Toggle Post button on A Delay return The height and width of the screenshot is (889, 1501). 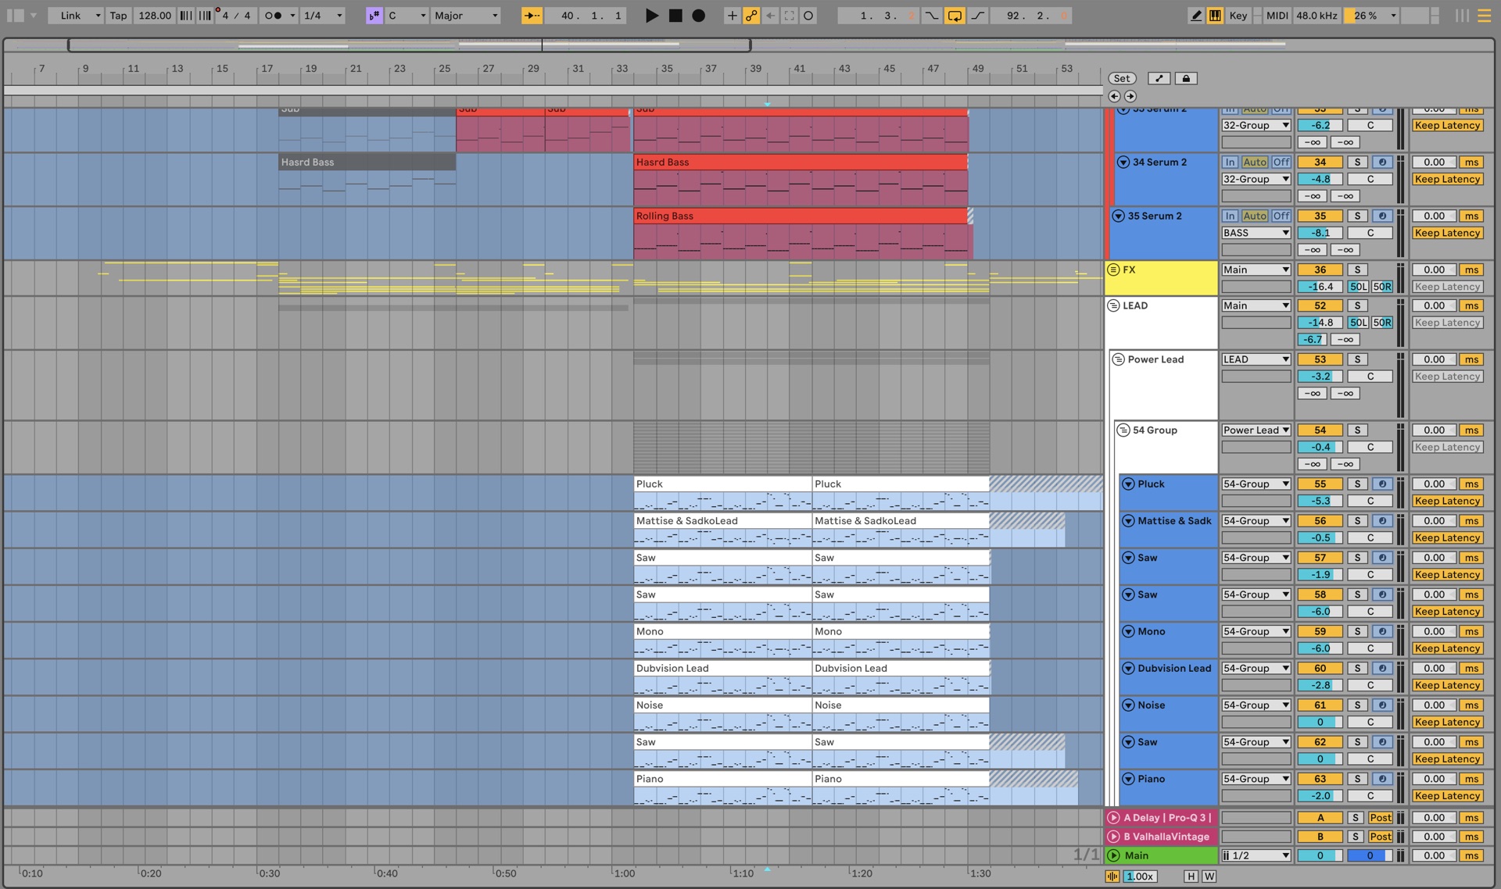[1380, 818]
